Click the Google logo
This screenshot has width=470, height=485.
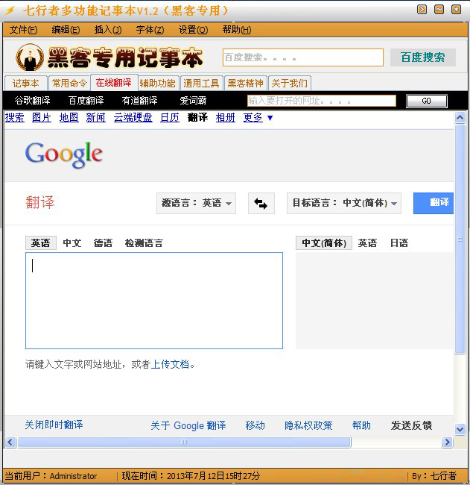point(64,154)
